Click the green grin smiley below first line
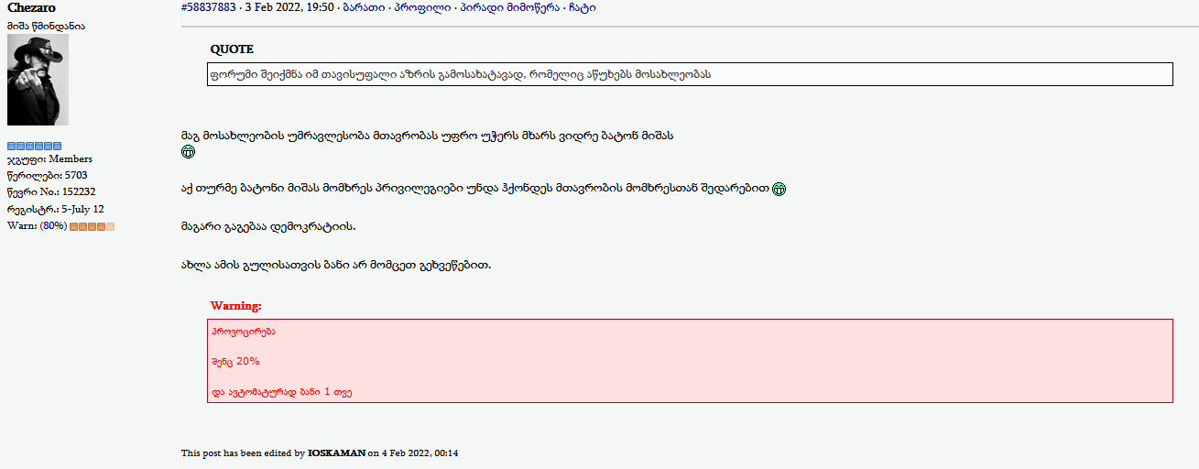The height and width of the screenshot is (469, 1199). pyautogui.click(x=189, y=152)
